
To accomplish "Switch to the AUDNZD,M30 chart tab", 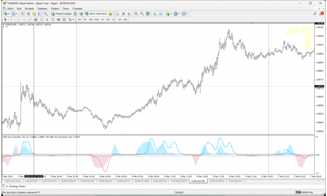I will (179, 181).
